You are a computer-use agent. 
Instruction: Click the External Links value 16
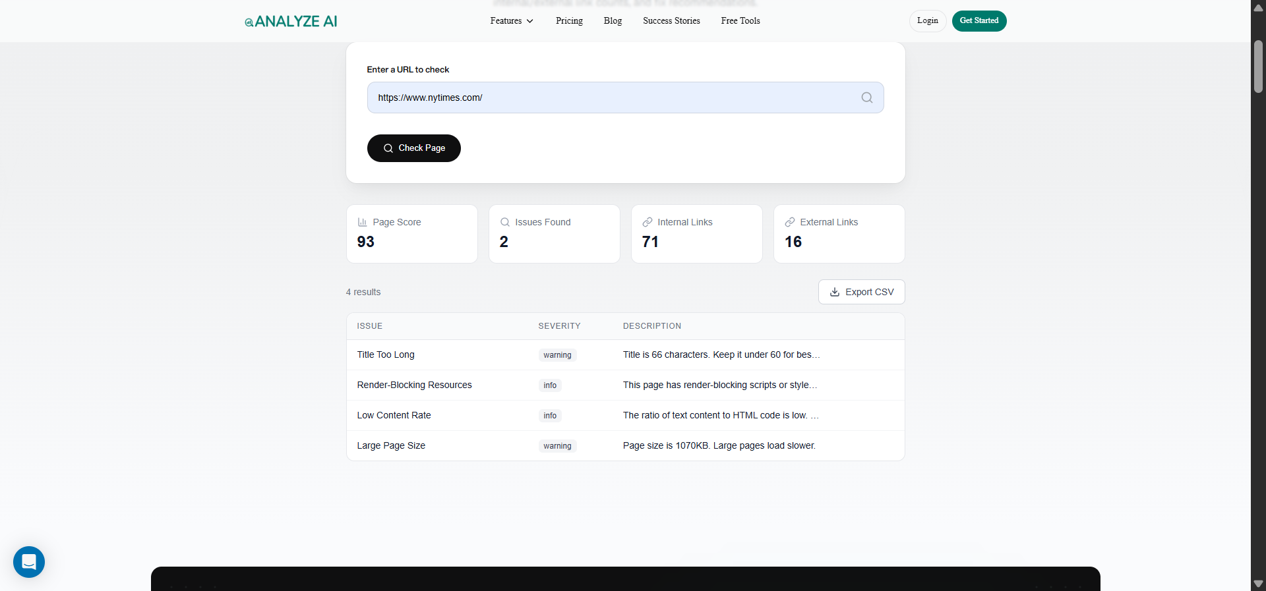(793, 242)
